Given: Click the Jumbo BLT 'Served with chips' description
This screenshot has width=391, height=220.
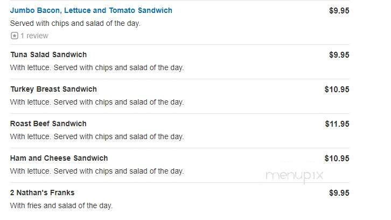Looking at the screenshot, I should (75, 23).
